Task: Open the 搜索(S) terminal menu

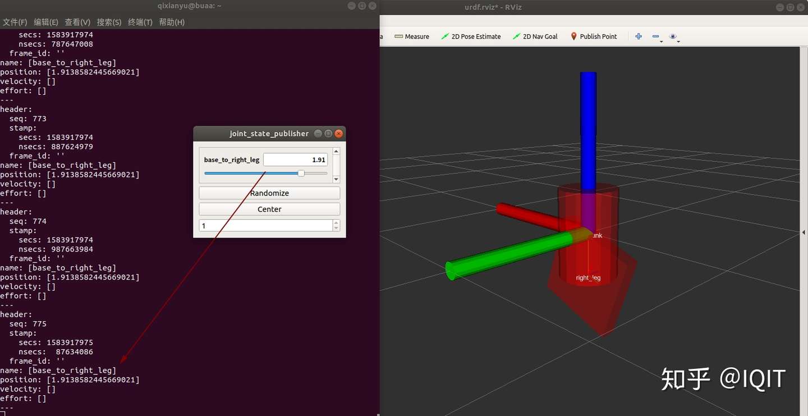Action: coord(109,22)
